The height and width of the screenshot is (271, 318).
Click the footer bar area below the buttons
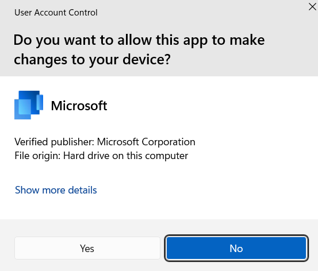click(x=159, y=266)
